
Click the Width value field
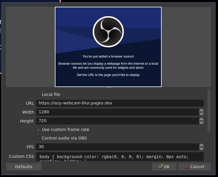[118, 112]
